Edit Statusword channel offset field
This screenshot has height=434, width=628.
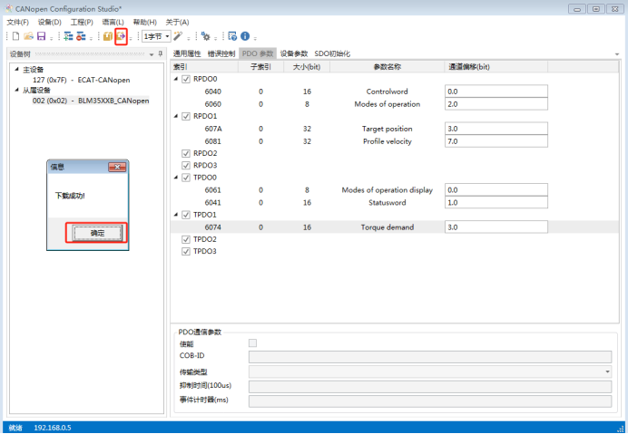(x=496, y=202)
